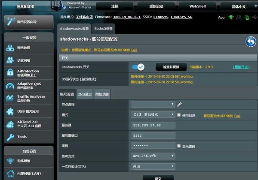Open Traffic Analyzer chart icon
Viewport: 258px width, 180px height.
tap(10, 98)
